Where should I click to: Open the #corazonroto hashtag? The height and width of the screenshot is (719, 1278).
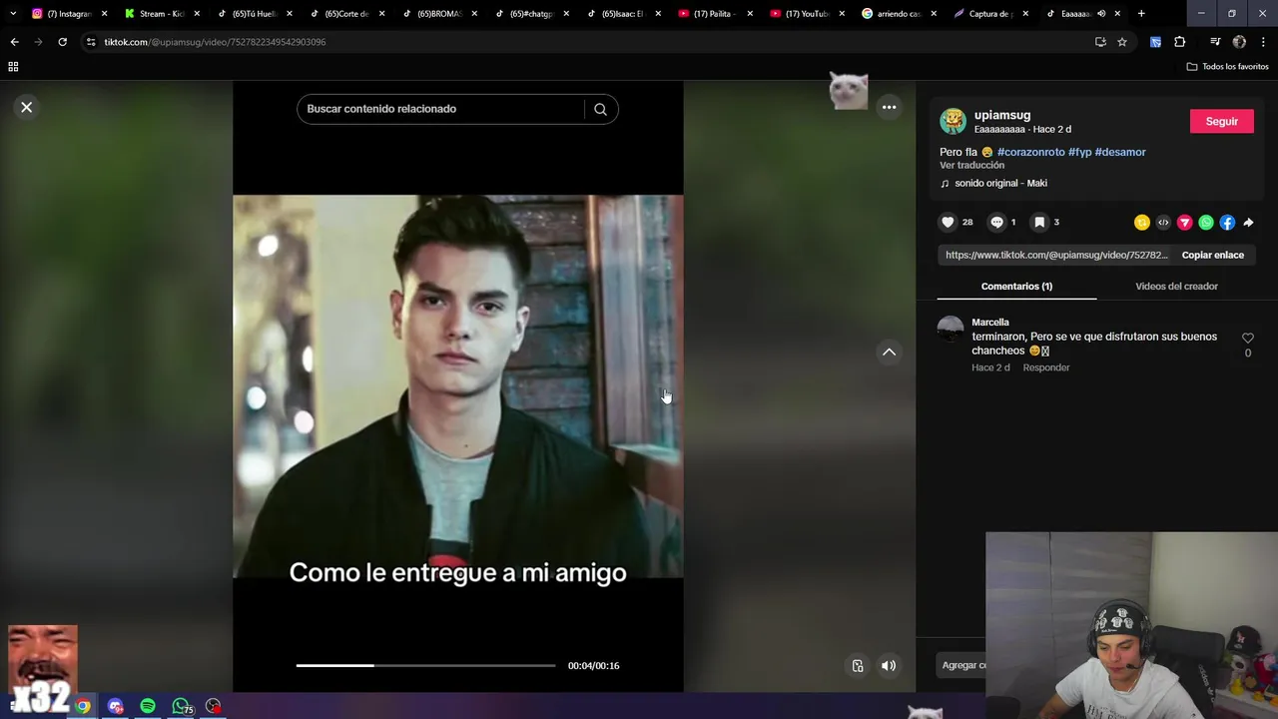[1031, 152]
